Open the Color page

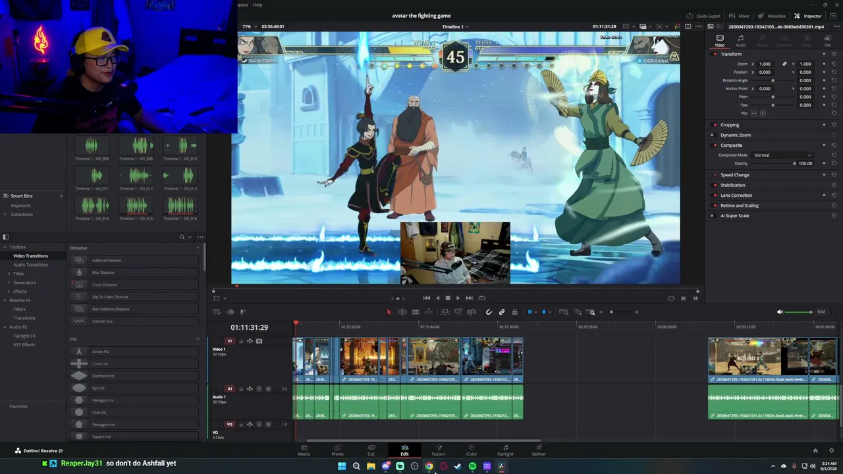click(472, 450)
